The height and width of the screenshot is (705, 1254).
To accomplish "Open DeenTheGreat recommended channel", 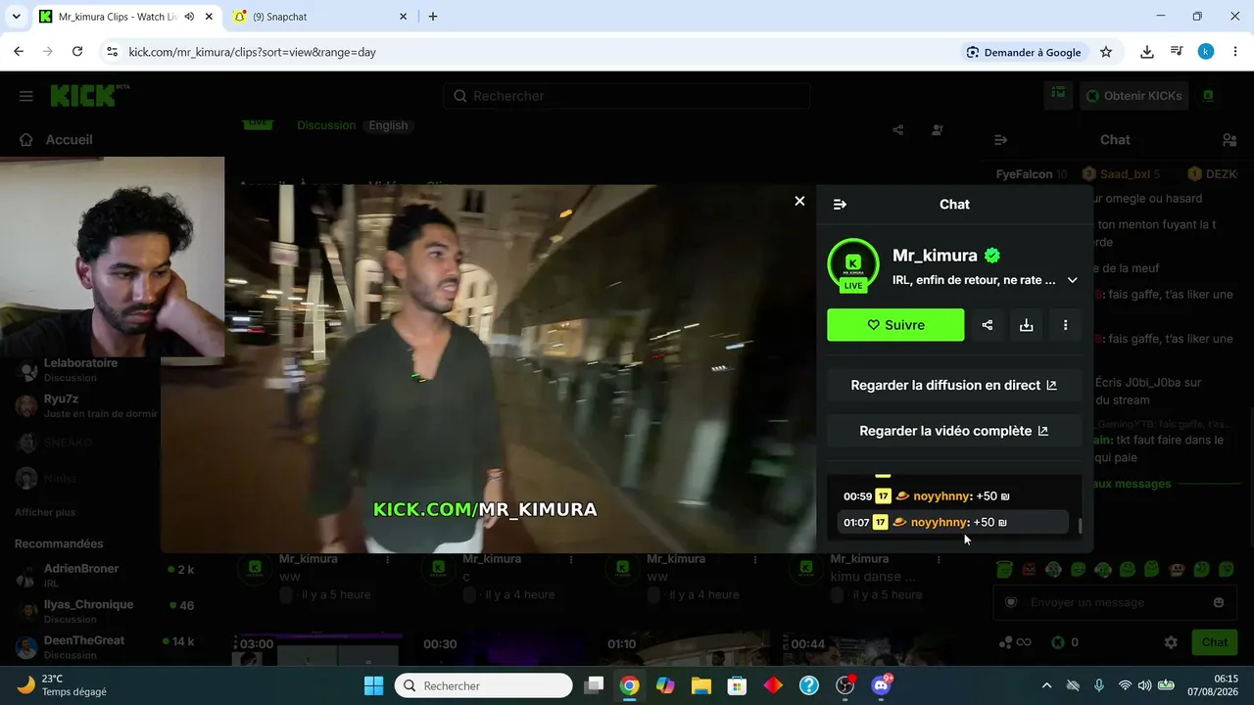I will tap(105, 646).
